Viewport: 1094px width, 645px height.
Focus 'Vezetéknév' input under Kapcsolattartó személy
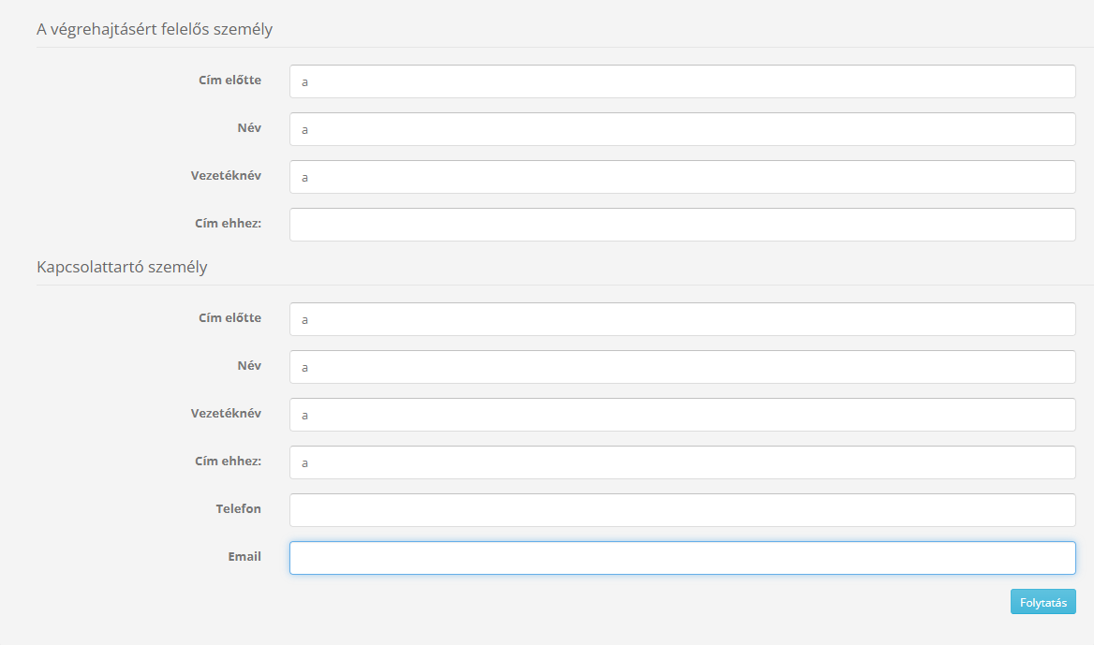[682, 415]
